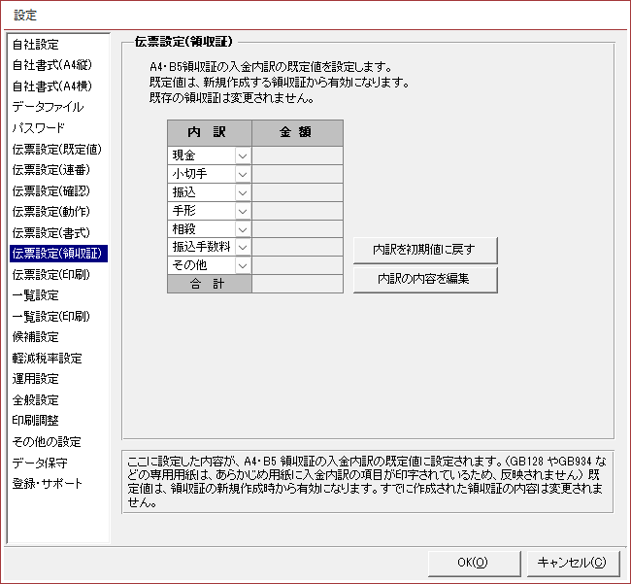
Task: Click 内訳を初期値に戻す button
Action: (x=425, y=250)
